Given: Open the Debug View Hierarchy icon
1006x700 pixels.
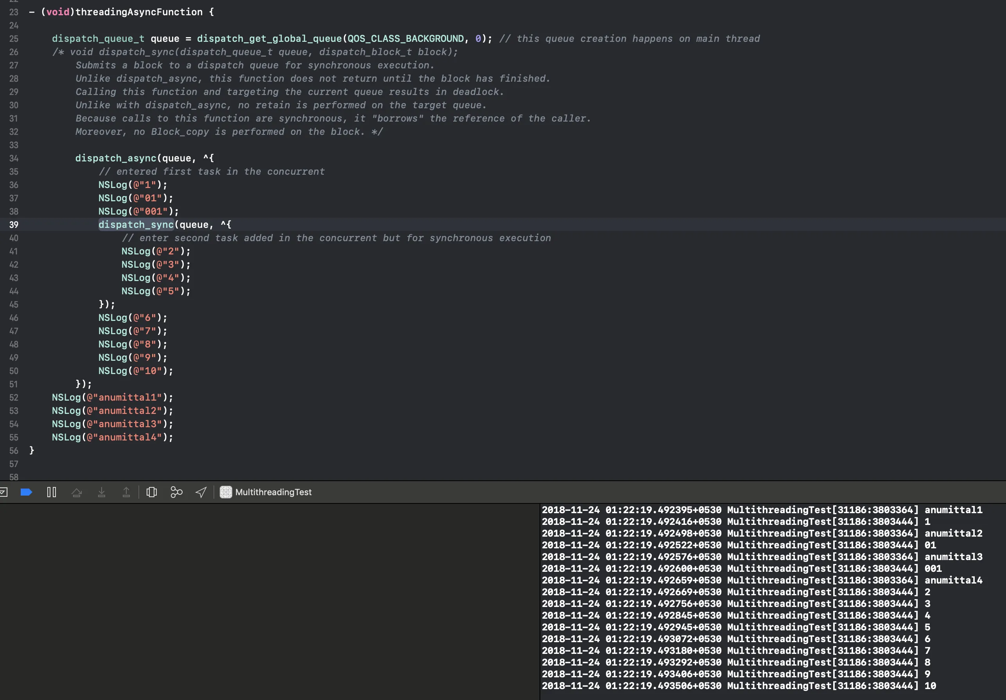Looking at the screenshot, I should coord(152,492).
